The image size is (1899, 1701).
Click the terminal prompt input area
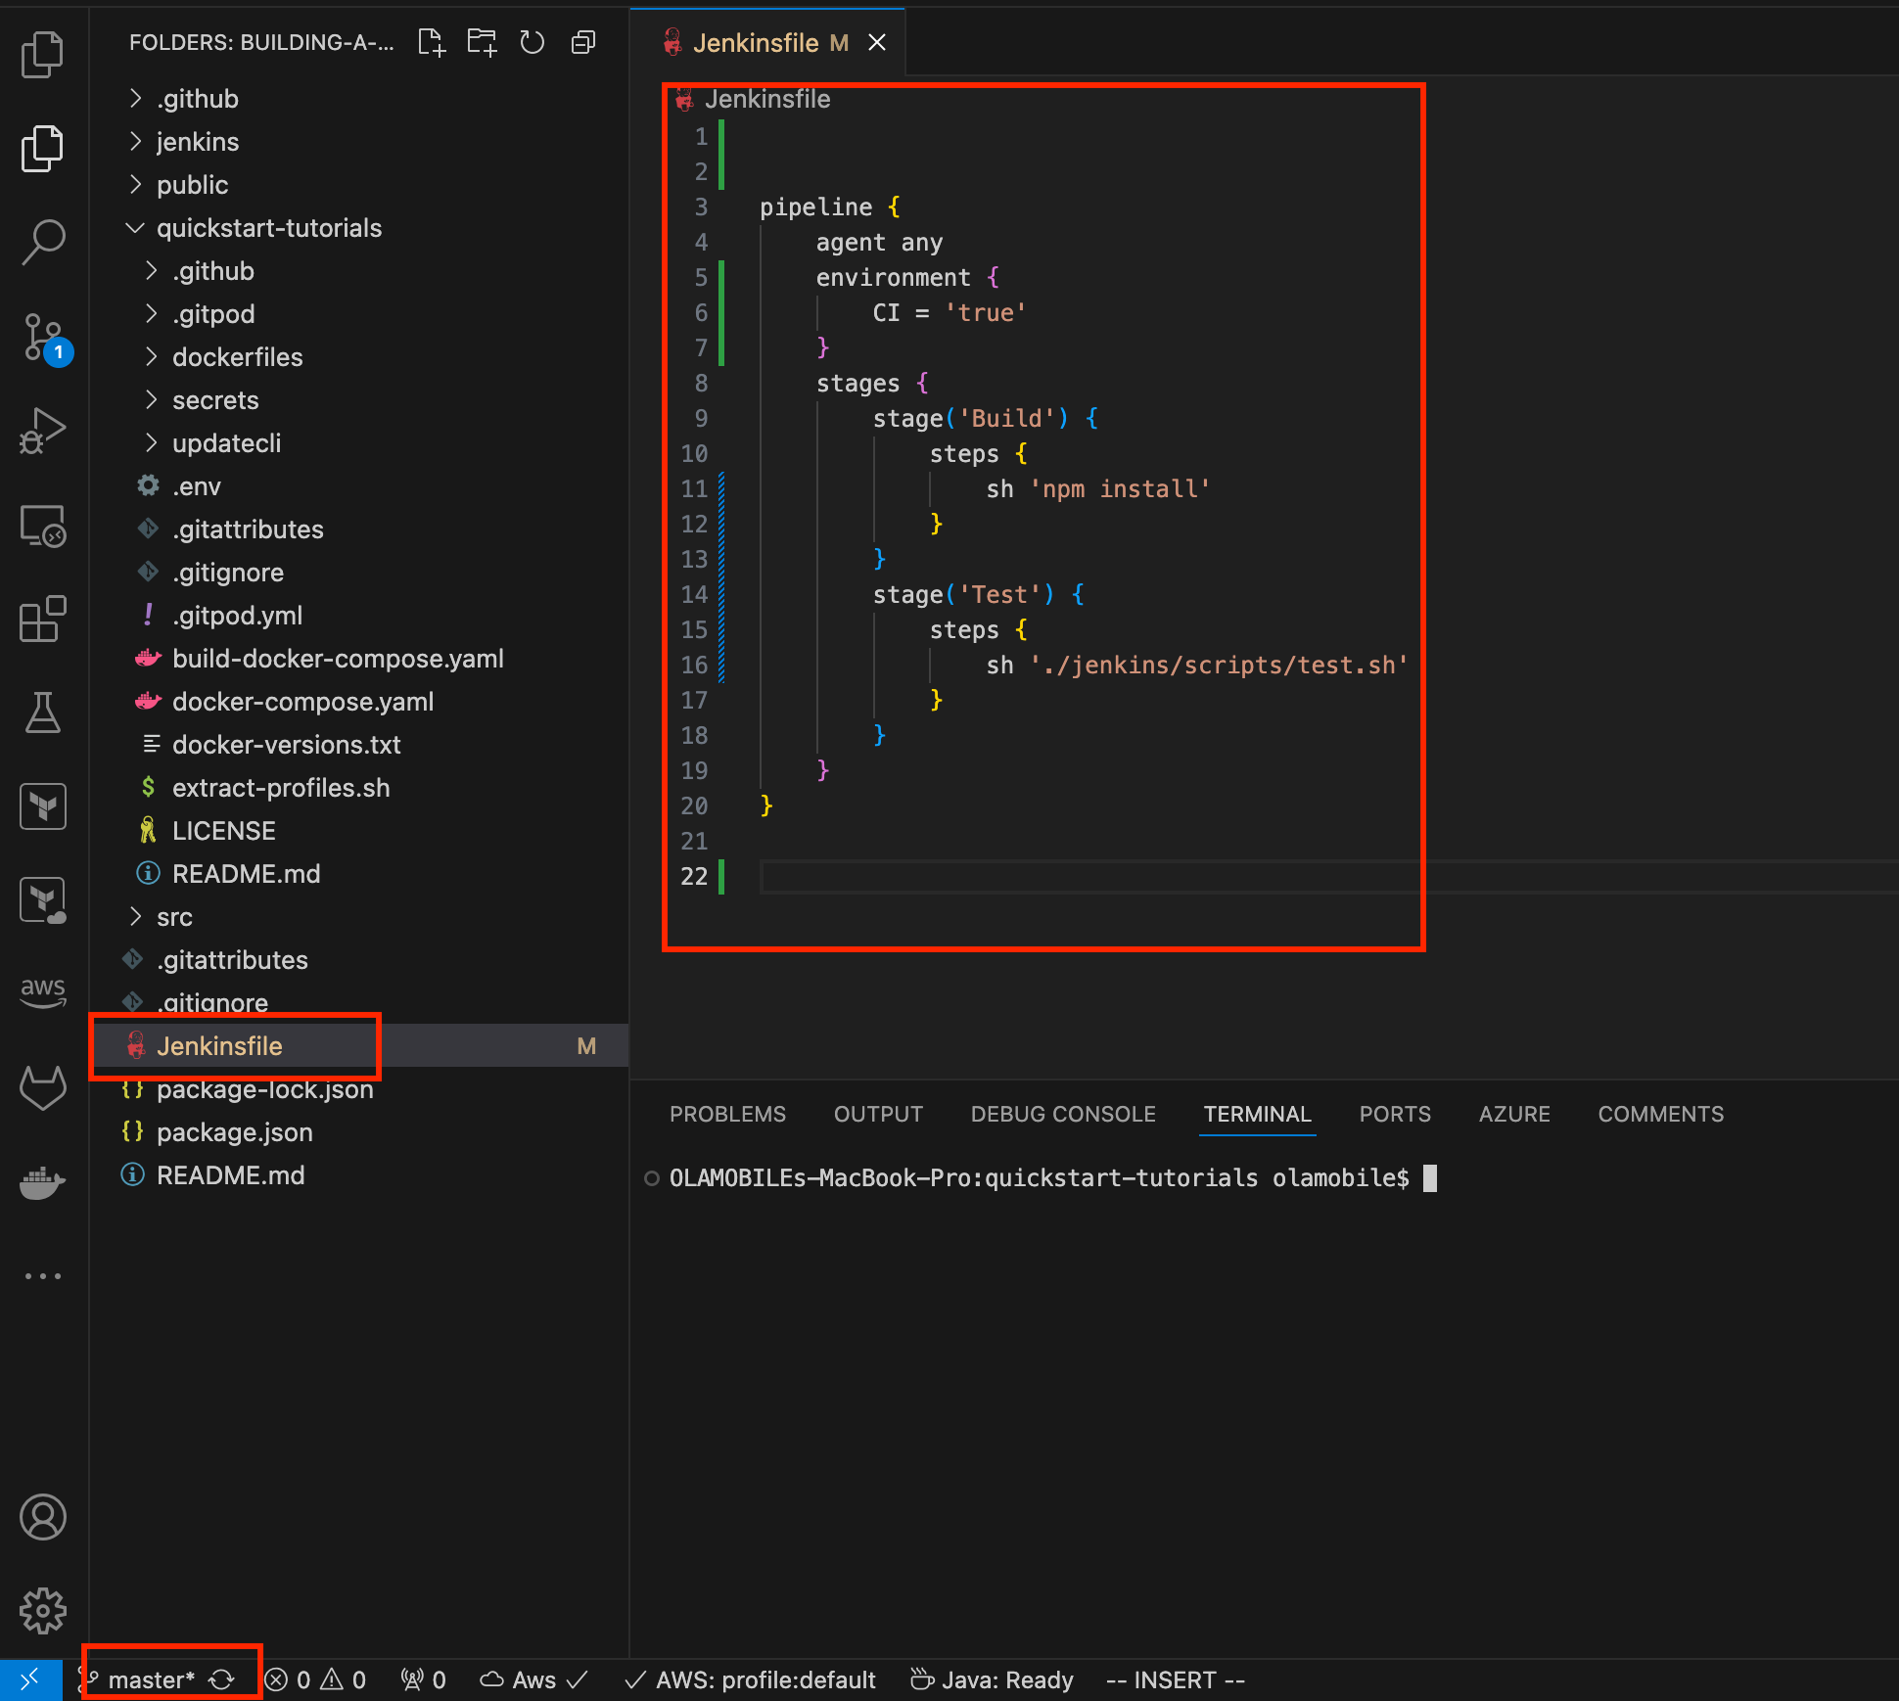(1430, 1177)
